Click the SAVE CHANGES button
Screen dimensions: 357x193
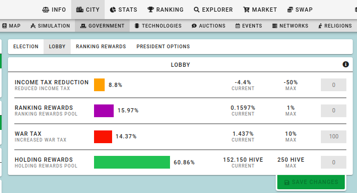tap(311, 182)
